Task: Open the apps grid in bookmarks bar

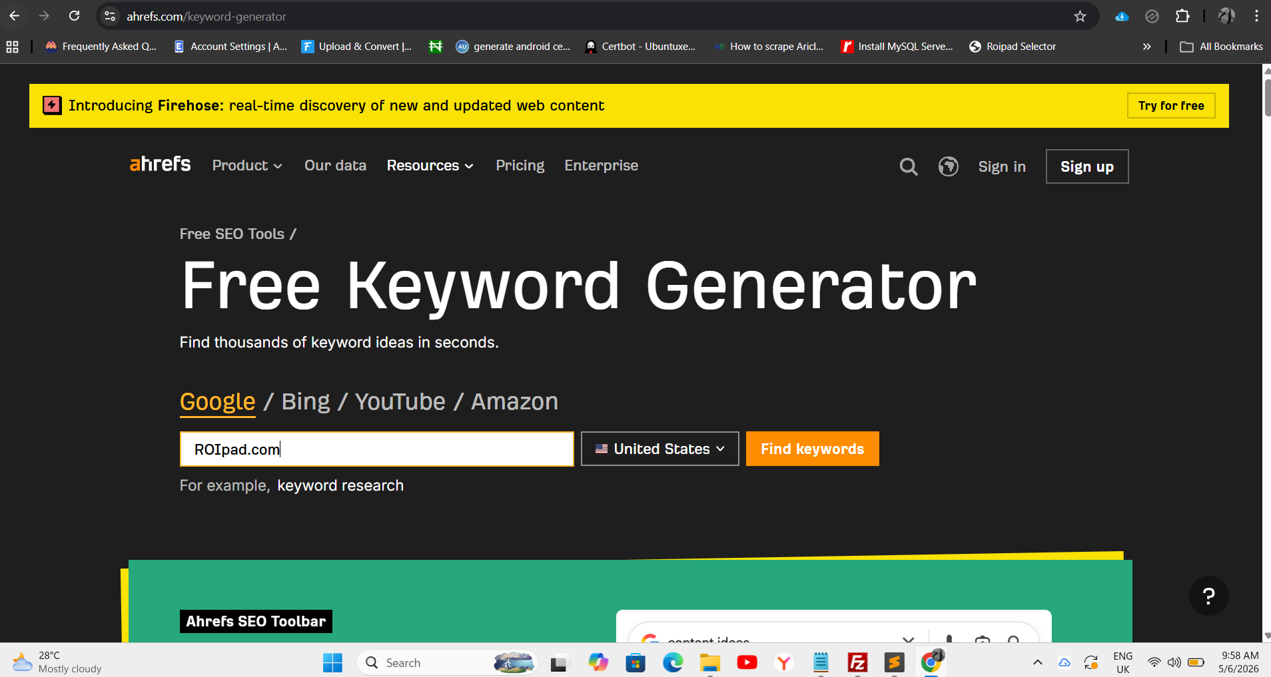Action: point(12,47)
